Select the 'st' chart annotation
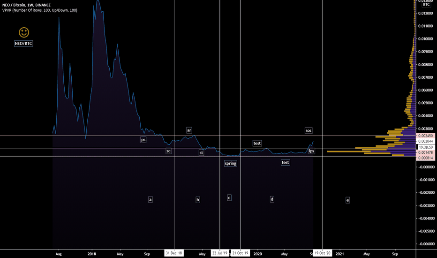 (201, 152)
